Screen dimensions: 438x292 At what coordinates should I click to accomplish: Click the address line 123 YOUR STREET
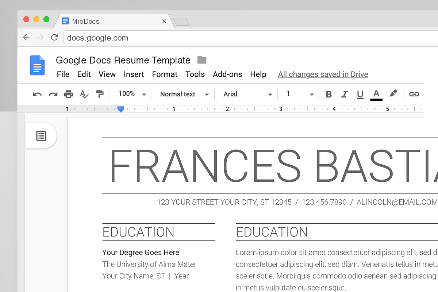pos(224,202)
